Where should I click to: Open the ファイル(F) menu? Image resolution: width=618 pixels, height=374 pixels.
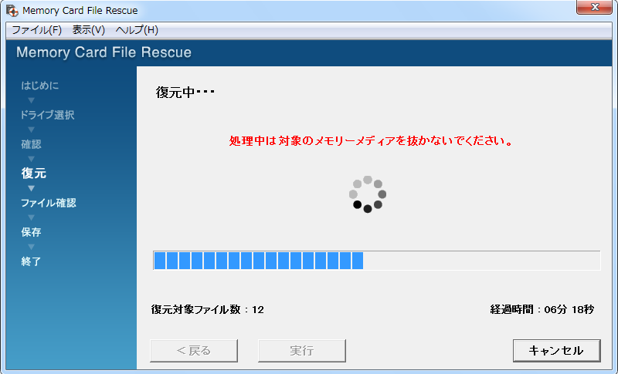click(x=36, y=30)
